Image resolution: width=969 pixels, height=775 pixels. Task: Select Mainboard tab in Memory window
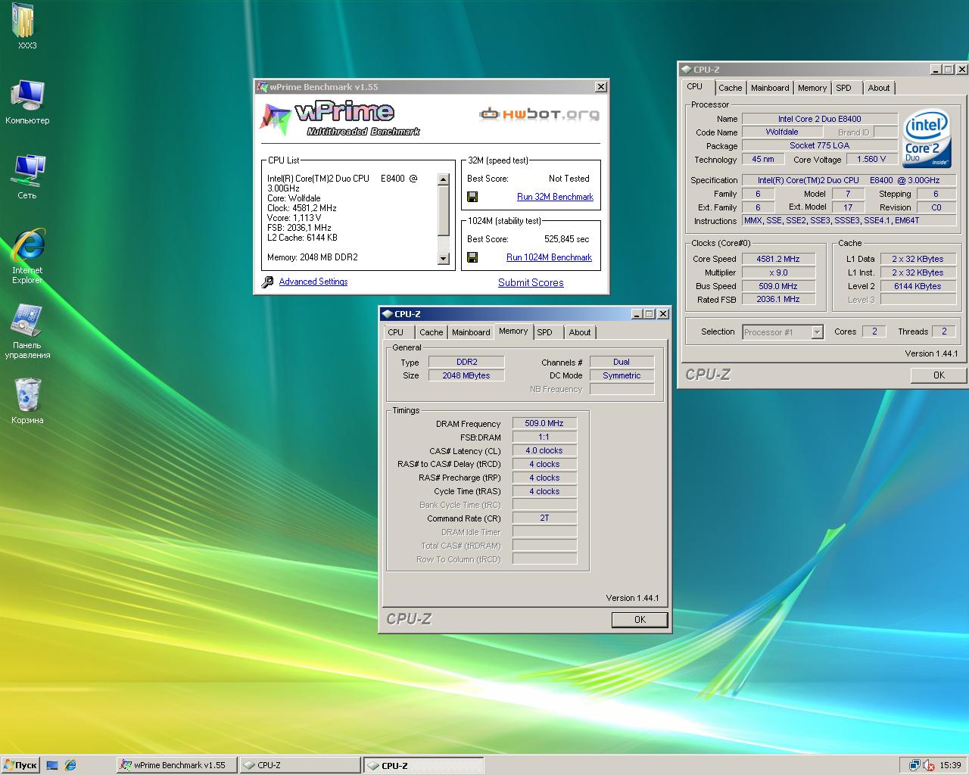471,332
